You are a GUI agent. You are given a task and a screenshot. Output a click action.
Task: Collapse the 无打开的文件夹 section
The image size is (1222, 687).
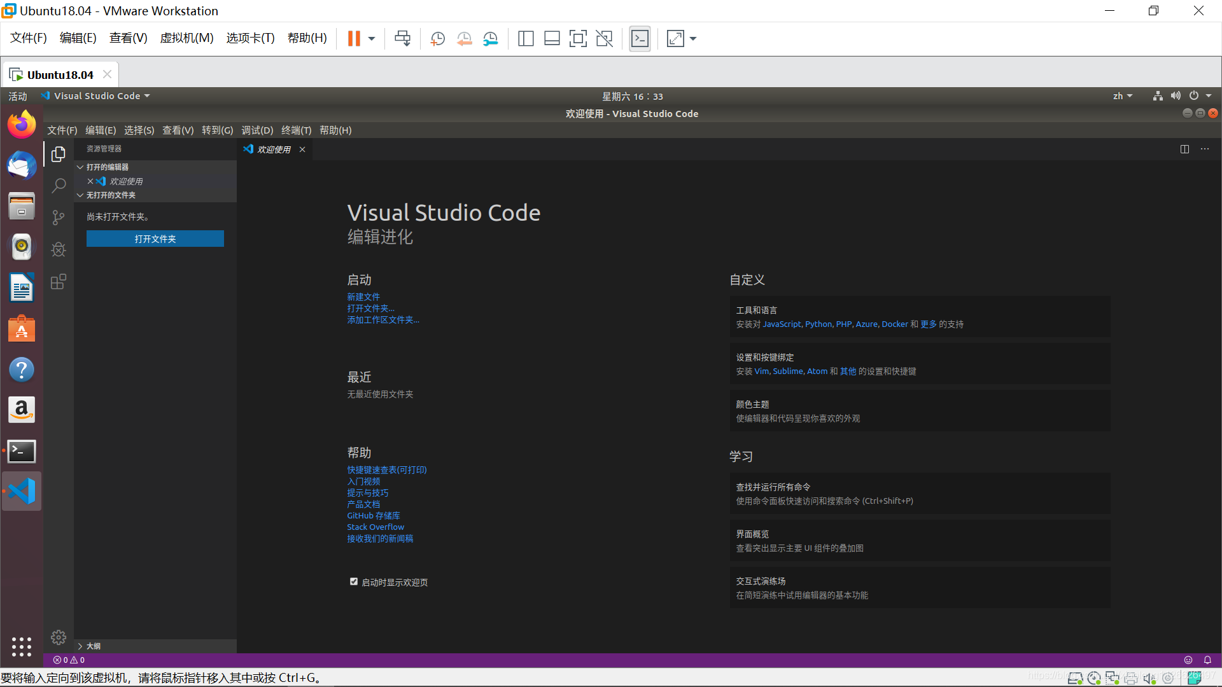110,195
